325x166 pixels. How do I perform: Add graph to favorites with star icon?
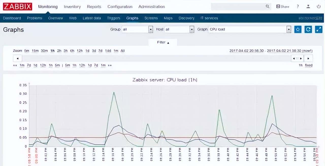point(298,29)
